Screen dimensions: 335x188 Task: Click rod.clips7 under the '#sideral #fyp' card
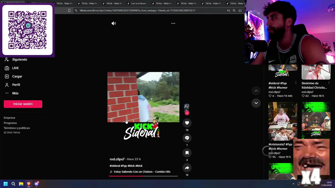coord(274,92)
